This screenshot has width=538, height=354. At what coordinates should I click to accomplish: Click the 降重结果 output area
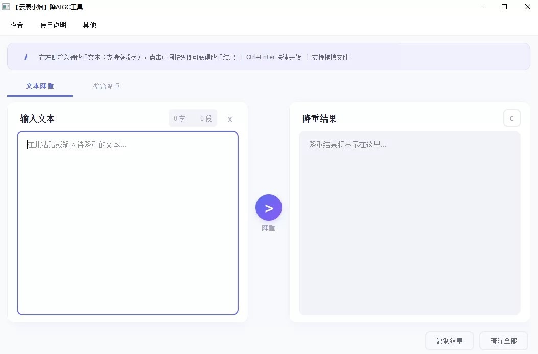(x=410, y=223)
